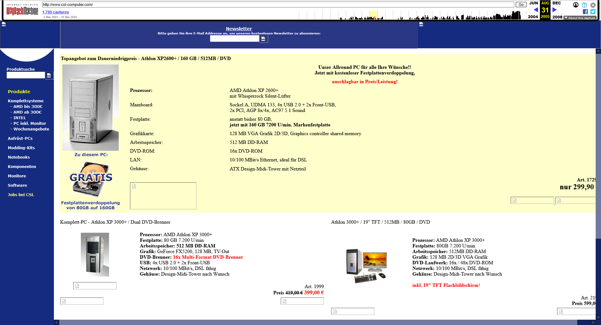Share the capture on Facebook

585,12
